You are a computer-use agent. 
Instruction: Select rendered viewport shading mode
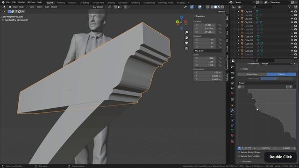pyautogui.click(x=222, y=7)
